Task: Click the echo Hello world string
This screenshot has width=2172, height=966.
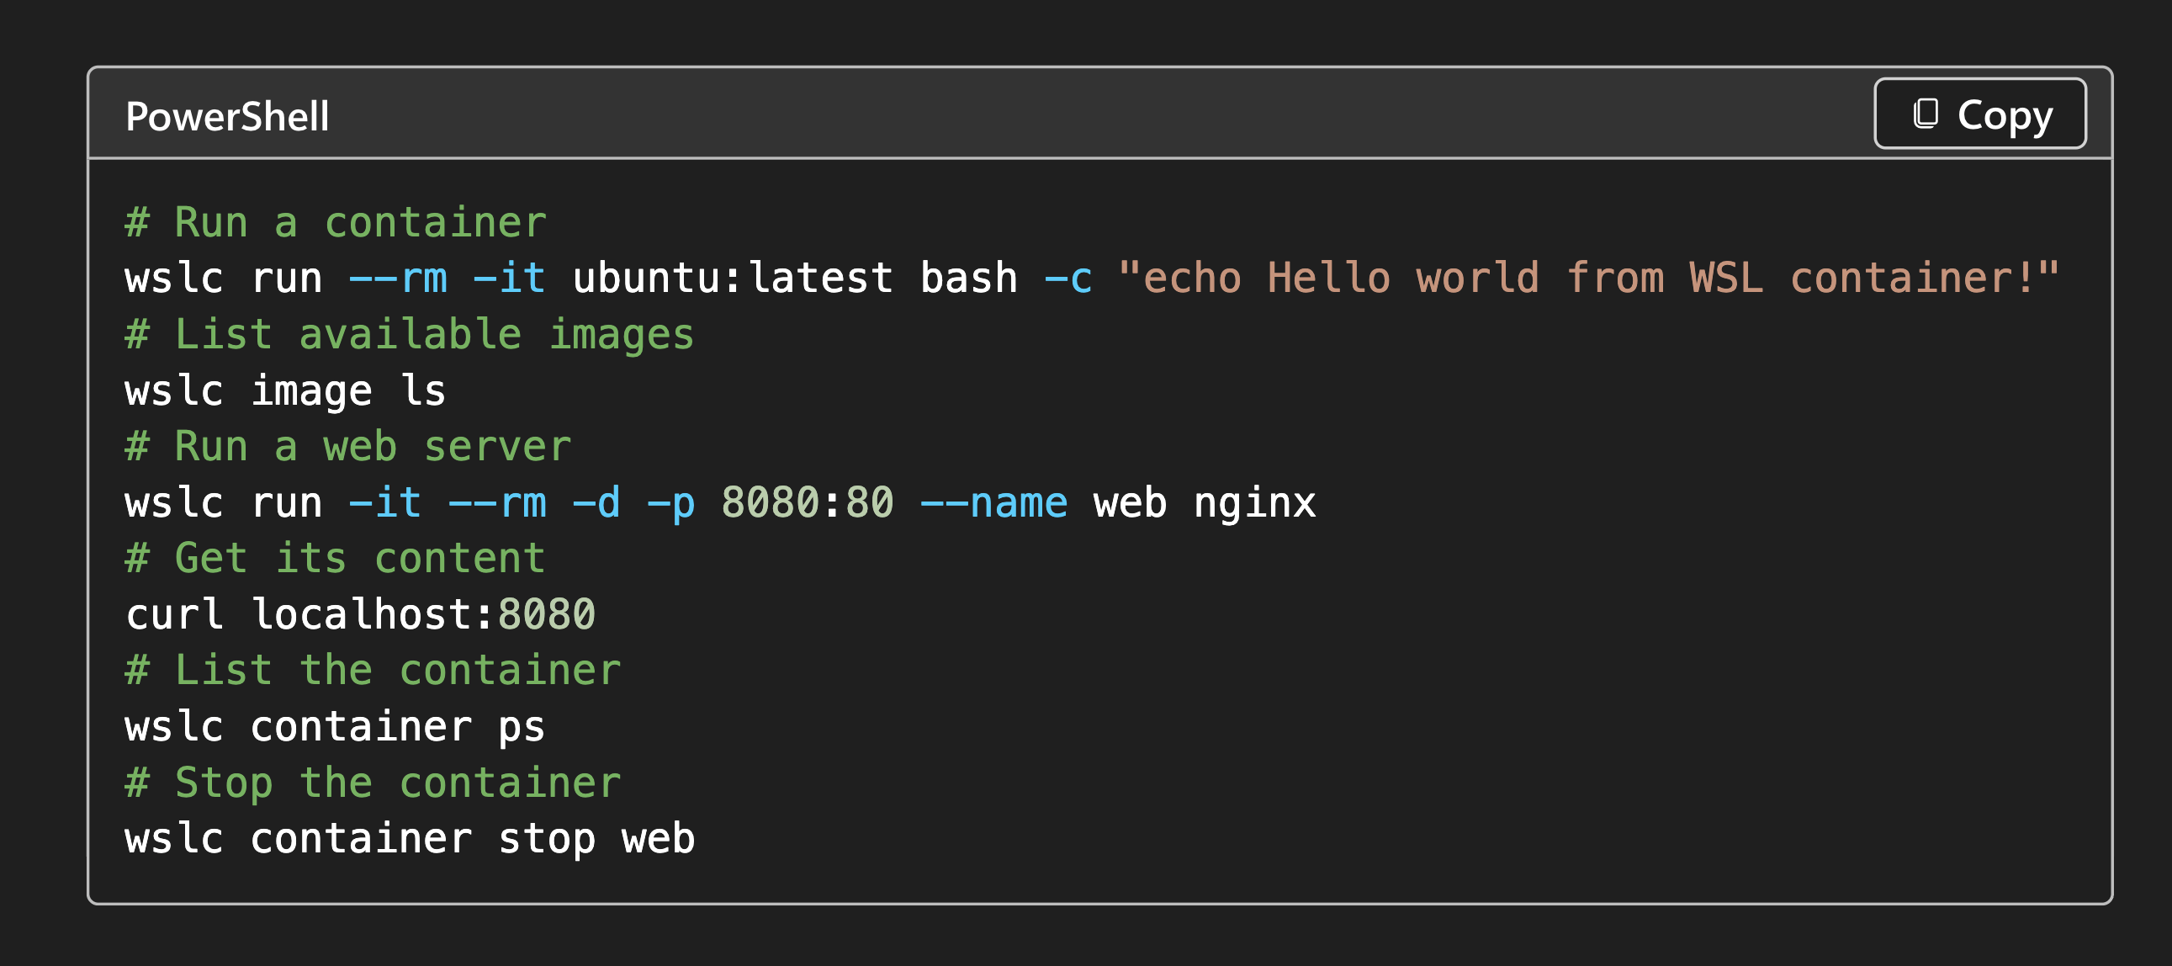Action: pos(1587,279)
